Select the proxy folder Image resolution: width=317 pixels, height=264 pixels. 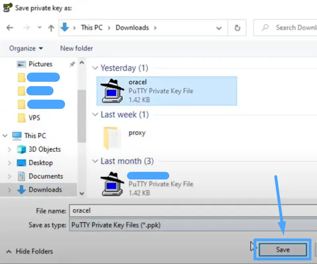tap(137, 133)
